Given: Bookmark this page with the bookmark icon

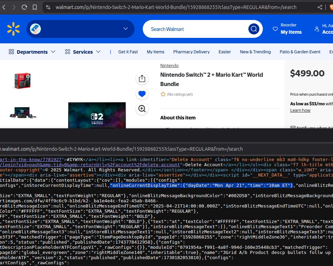Looking at the screenshot, I should pyautogui.click(x=35, y=7).
